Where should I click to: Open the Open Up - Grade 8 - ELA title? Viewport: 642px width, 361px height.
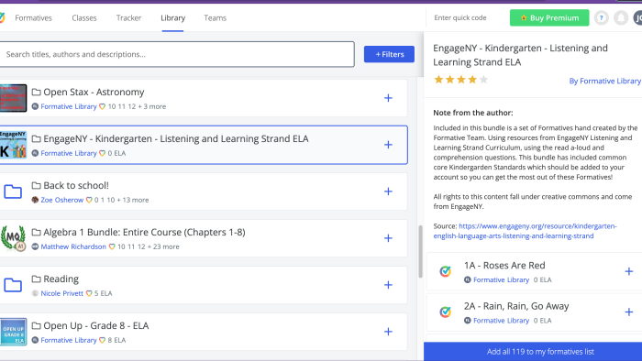tap(96, 326)
